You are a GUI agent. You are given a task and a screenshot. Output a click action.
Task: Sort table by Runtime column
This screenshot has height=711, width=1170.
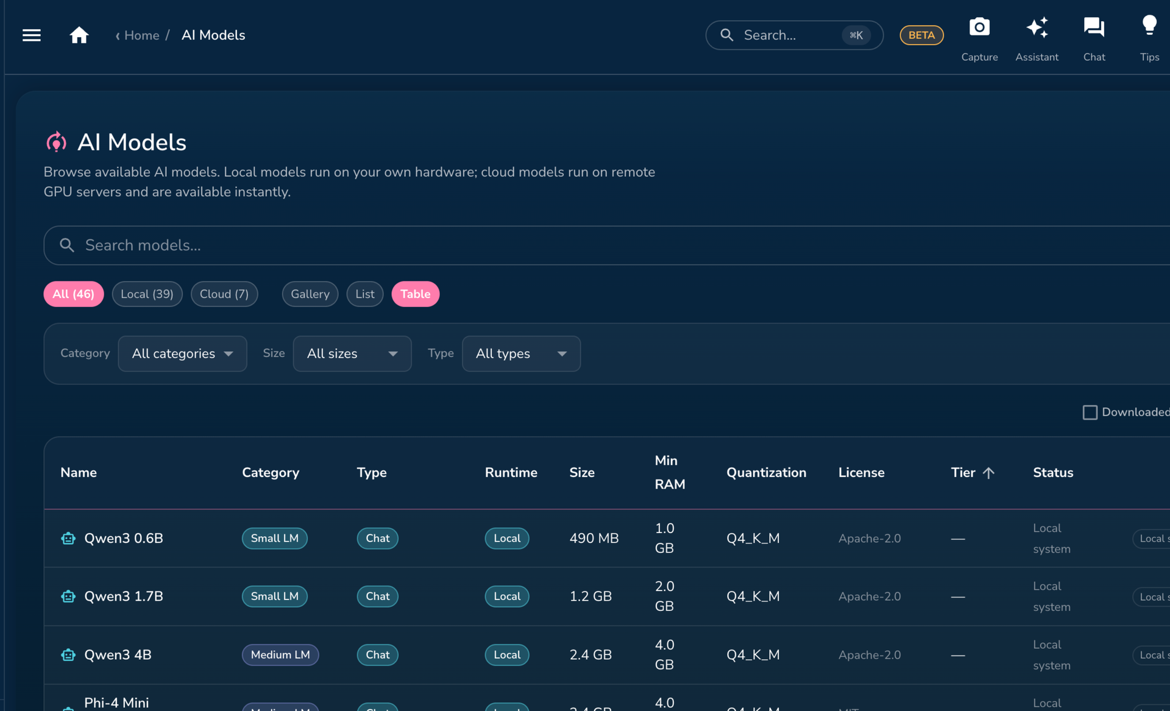(x=511, y=473)
